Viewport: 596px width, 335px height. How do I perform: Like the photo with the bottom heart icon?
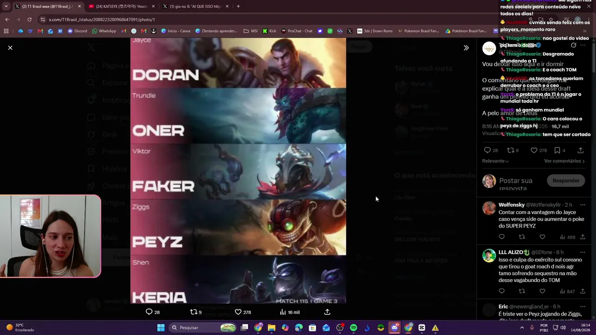click(x=238, y=312)
